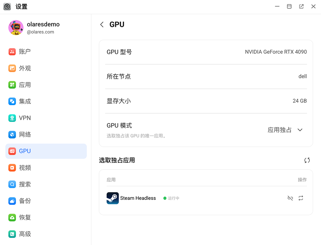Image resolution: width=321 pixels, height=245 pixels.
Task: Click the 视频 video icon
Action: coord(12,168)
